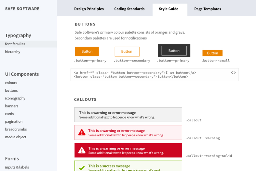The width and height of the screenshot is (256, 171).
Task: Click the UI Components sidebar heading
Action: [x=22, y=74]
